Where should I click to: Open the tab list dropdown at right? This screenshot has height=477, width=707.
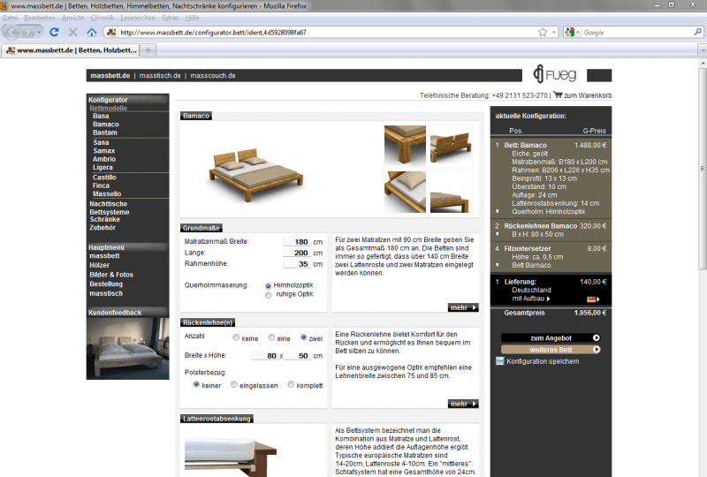coord(702,50)
